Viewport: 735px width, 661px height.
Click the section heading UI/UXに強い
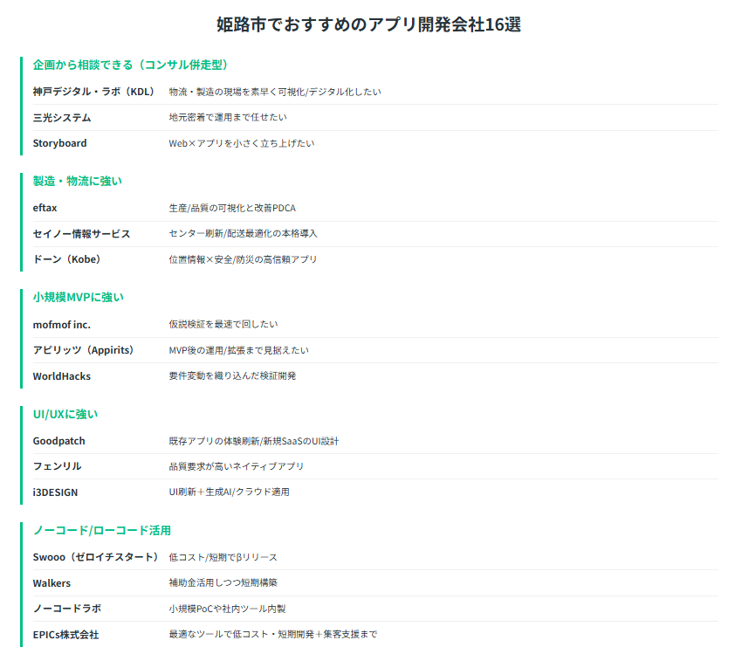(x=65, y=414)
